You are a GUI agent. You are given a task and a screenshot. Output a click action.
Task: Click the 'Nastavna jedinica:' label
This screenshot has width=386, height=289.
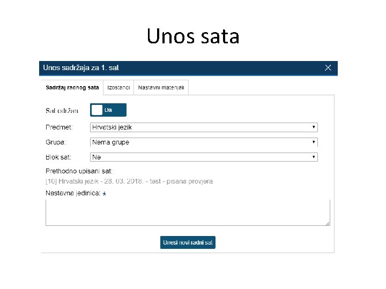pyautogui.click(x=73, y=193)
